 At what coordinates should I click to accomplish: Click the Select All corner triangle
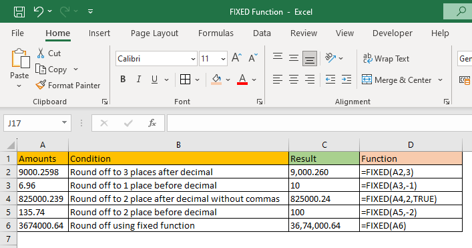click(x=11, y=145)
